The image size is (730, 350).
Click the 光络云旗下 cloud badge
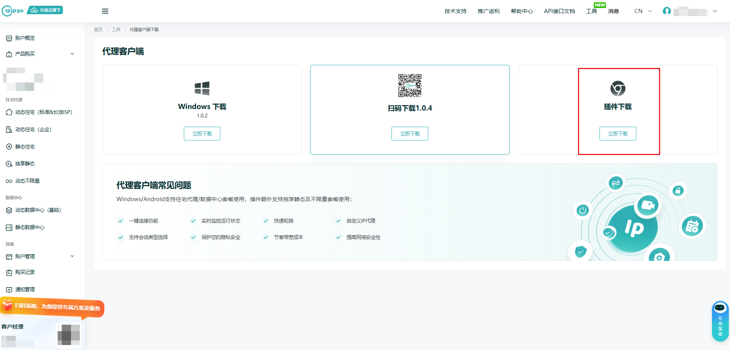point(45,10)
